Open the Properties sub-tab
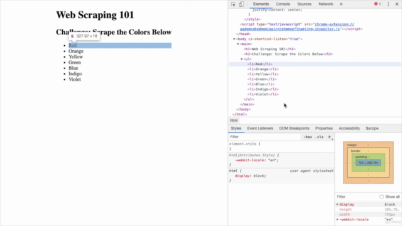Image resolution: width=402 pixels, height=226 pixels. (x=324, y=128)
